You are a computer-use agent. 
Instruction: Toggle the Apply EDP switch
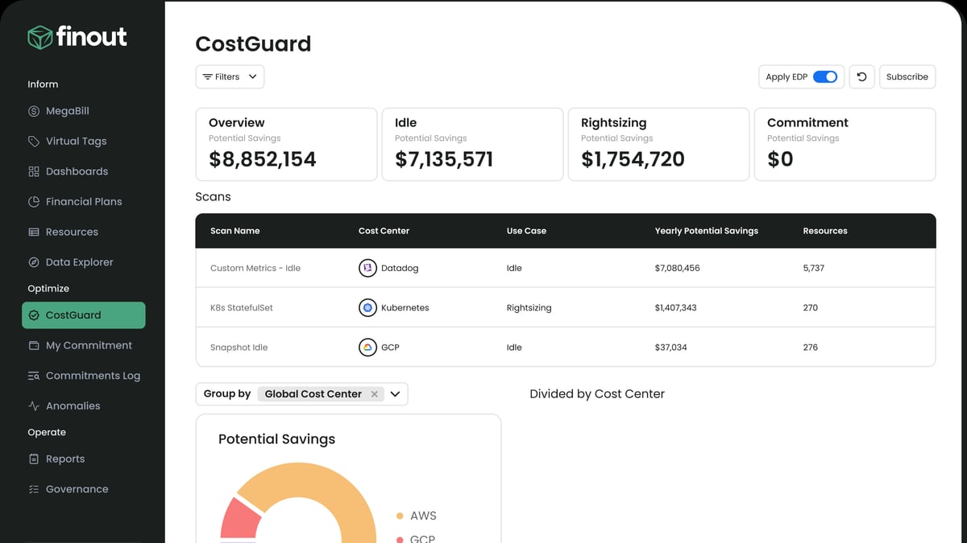click(824, 77)
